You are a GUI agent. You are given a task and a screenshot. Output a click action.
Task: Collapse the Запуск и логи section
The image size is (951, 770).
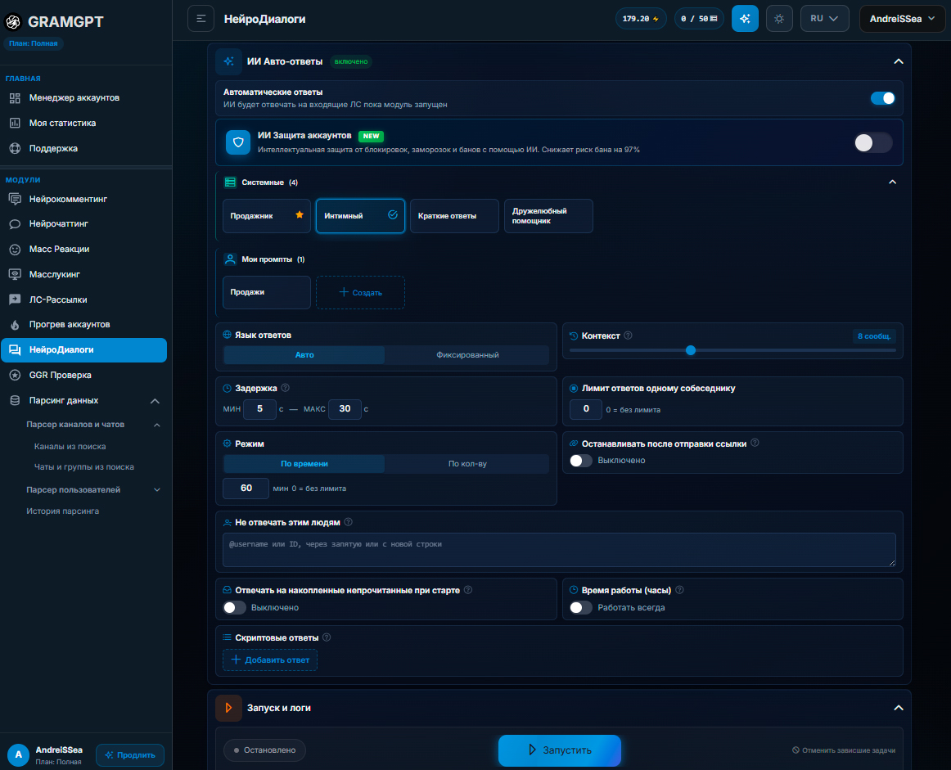click(x=899, y=708)
